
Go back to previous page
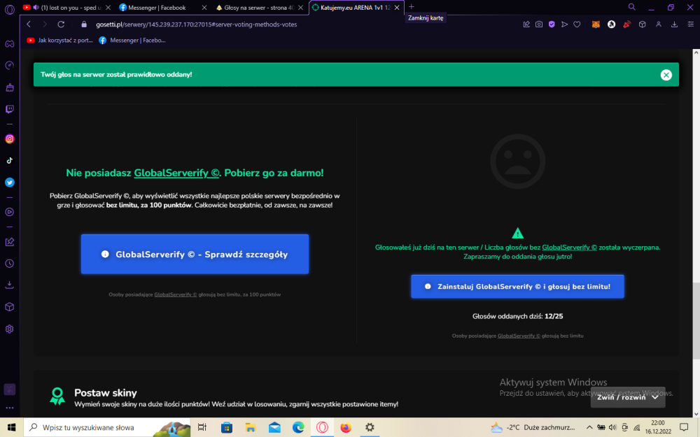click(29, 24)
